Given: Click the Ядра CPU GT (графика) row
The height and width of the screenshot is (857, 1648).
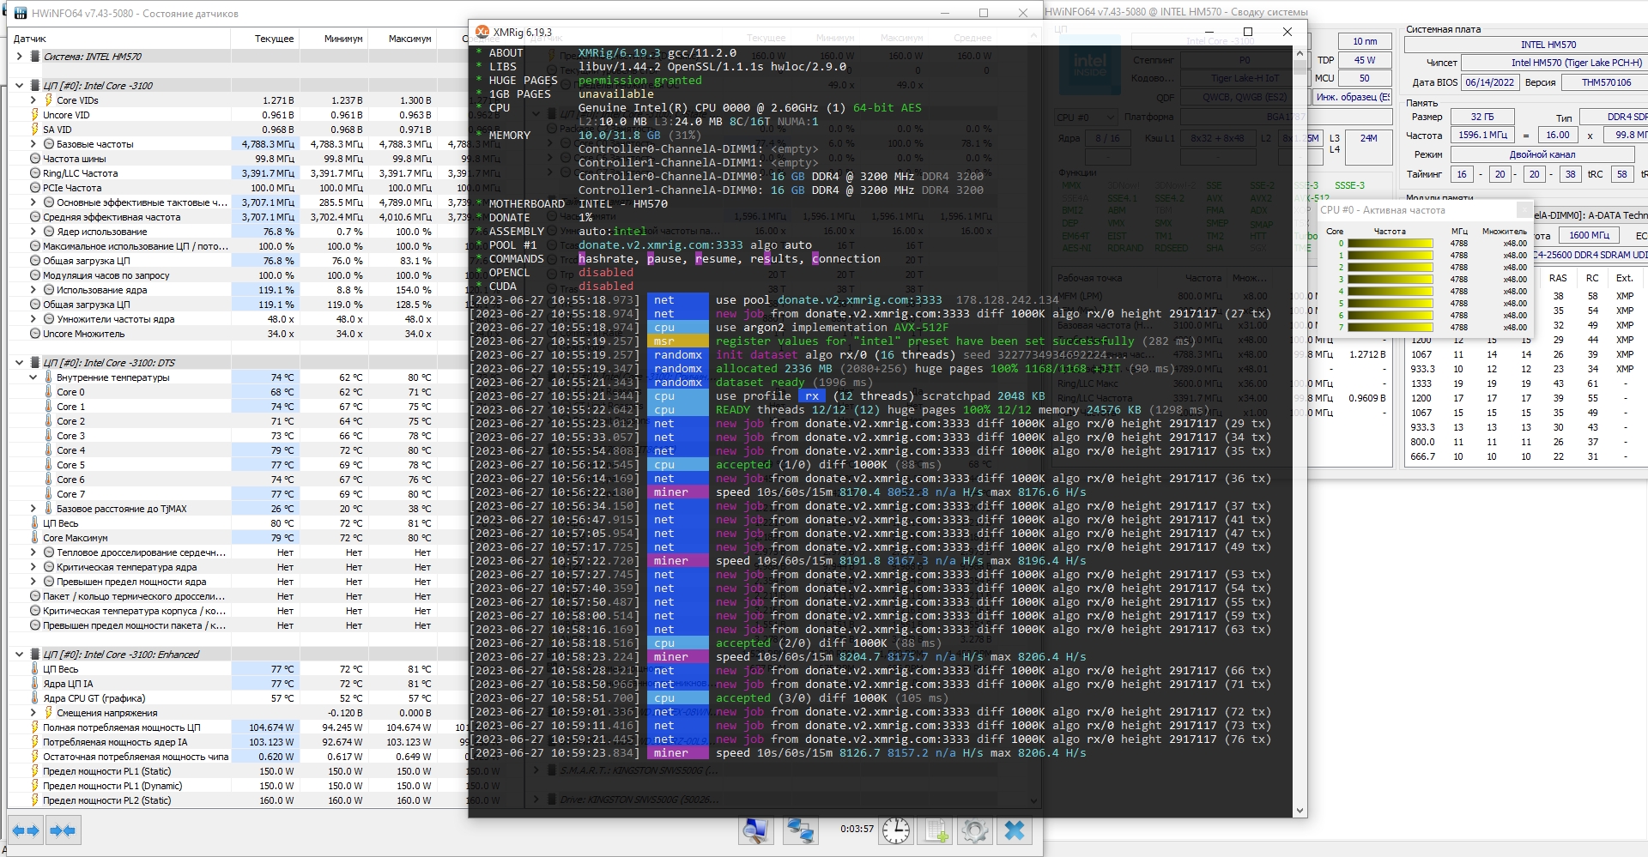Looking at the screenshot, I should pos(238,698).
